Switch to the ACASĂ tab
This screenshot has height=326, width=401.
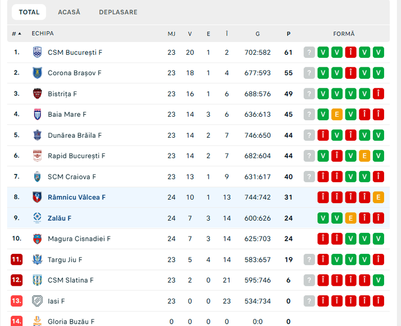coord(69,12)
